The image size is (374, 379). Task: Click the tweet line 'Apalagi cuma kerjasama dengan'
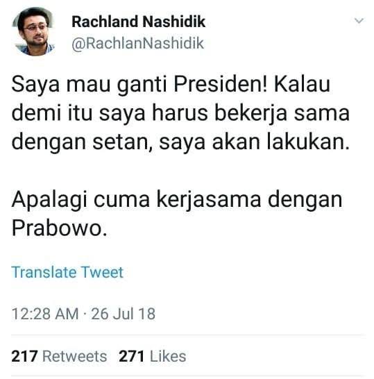click(177, 201)
